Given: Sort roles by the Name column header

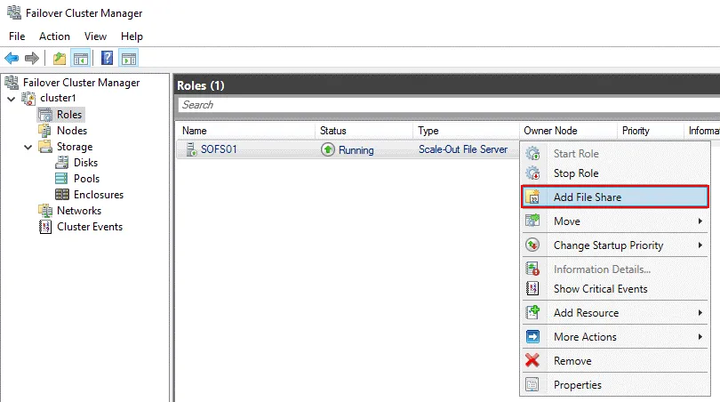Looking at the screenshot, I should (x=195, y=131).
